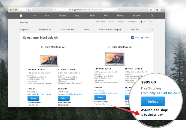Click the Learn link
The image size is (186, 128).
pos(111,22)
